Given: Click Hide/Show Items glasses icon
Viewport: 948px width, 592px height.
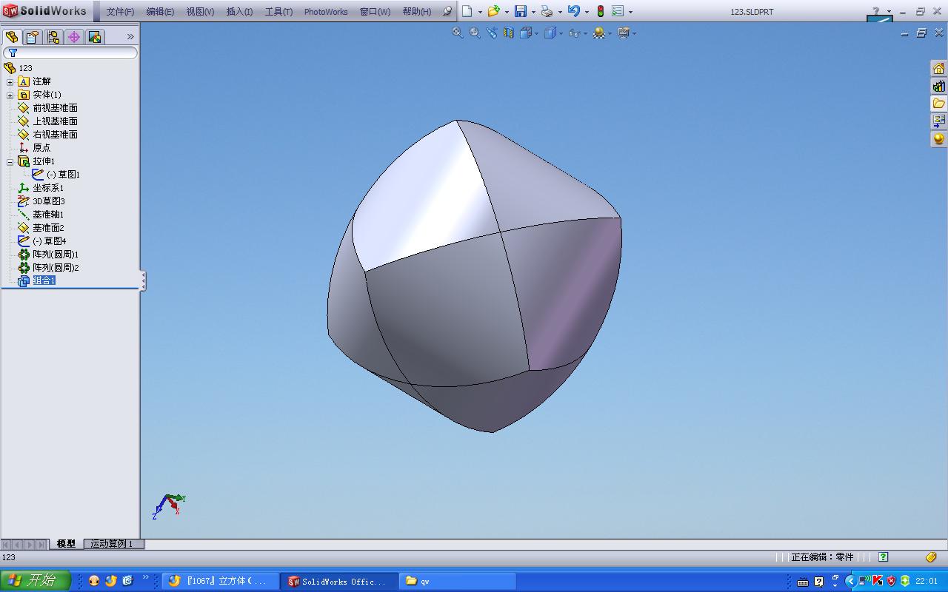Looking at the screenshot, I should pos(574,33).
